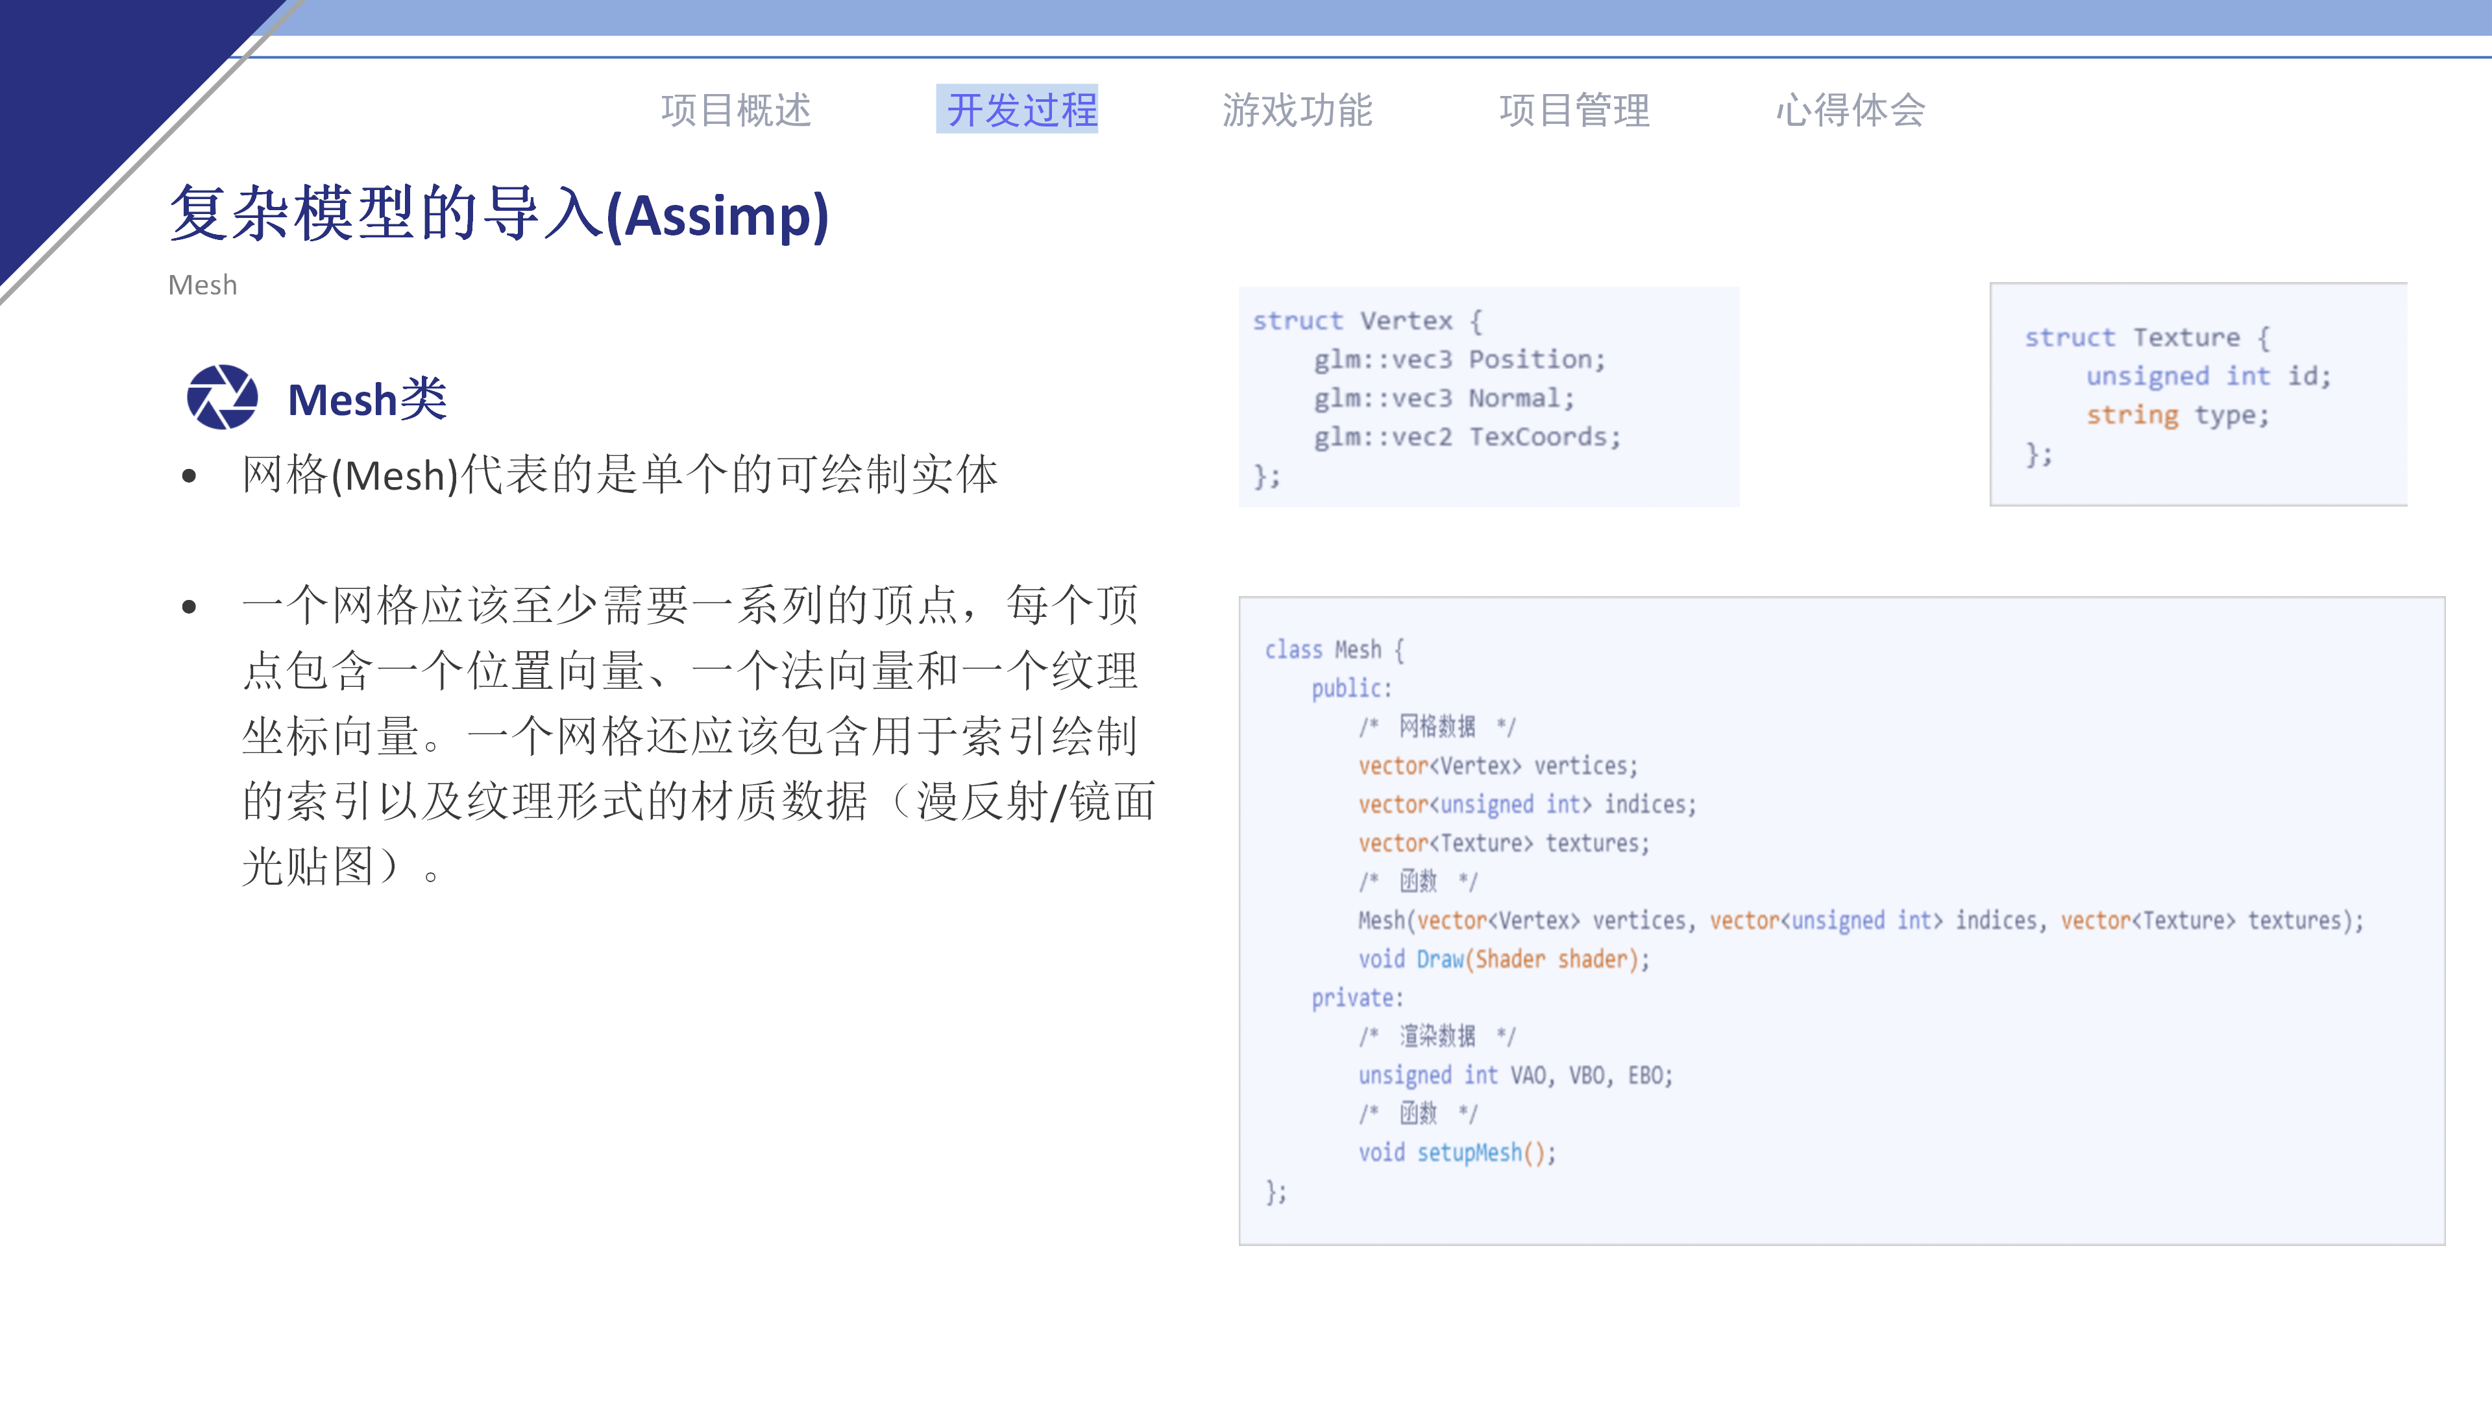This screenshot has width=2492, height=1401.
Task: Click the 项目管理 navigation link
Action: click(1576, 109)
